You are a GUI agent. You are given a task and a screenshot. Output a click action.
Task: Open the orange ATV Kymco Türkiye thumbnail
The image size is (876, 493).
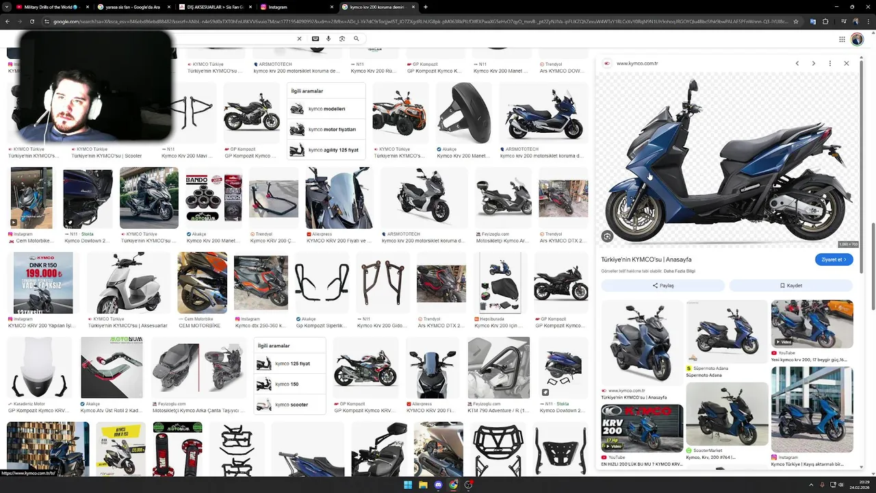coord(400,113)
